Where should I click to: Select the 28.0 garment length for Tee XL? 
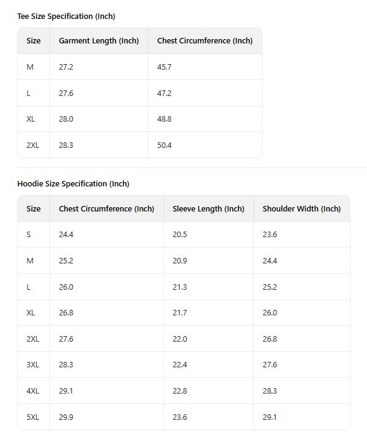(66, 119)
